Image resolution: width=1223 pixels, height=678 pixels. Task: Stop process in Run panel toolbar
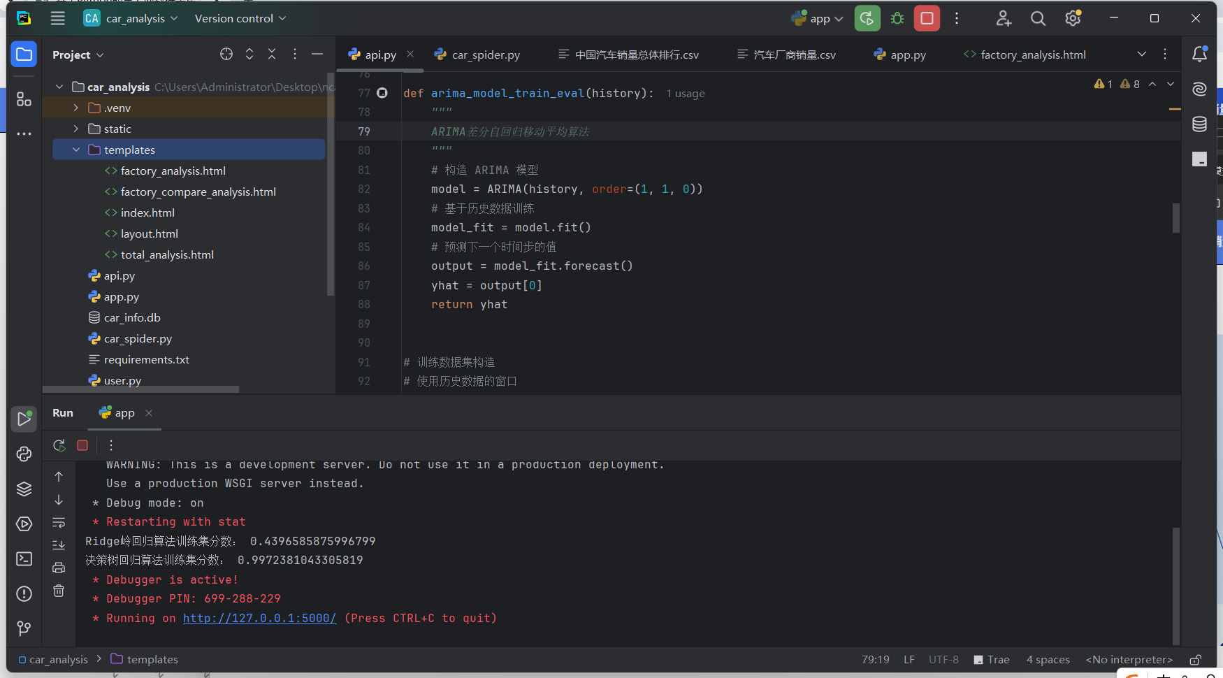(x=82, y=445)
